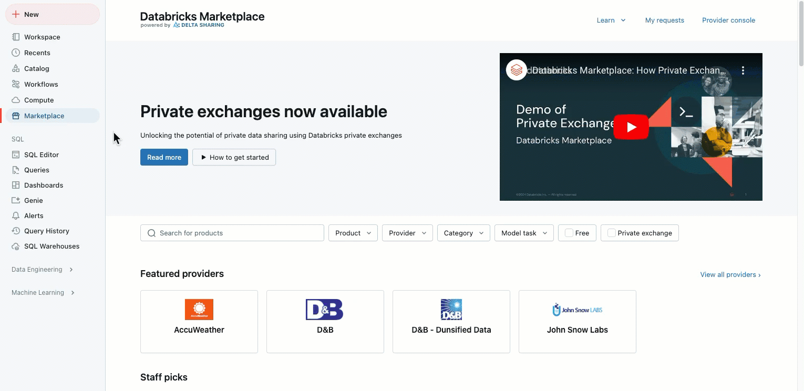Open the Product filter dropdown
This screenshot has height=391, width=804.
point(353,233)
